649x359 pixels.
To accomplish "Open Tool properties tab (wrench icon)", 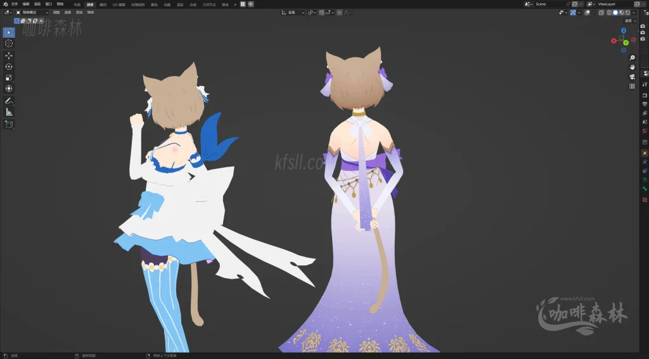I will click(645, 84).
